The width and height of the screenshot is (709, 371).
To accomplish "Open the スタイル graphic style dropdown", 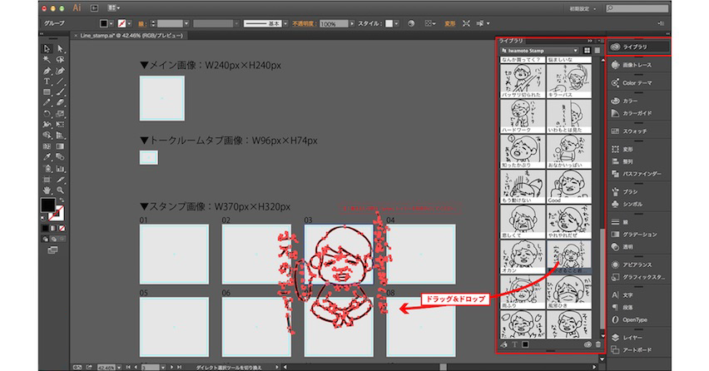I will 397,23.
